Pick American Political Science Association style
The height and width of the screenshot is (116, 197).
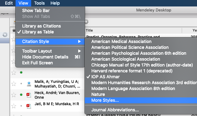(141, 47)
